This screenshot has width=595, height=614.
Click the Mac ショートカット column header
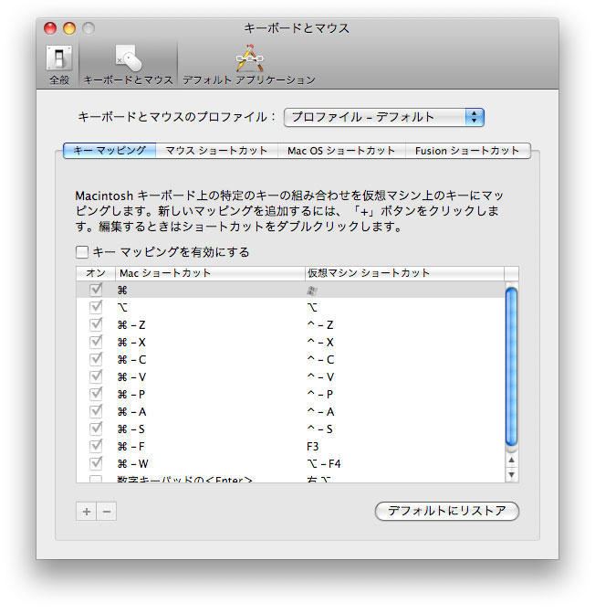point(210,273)
